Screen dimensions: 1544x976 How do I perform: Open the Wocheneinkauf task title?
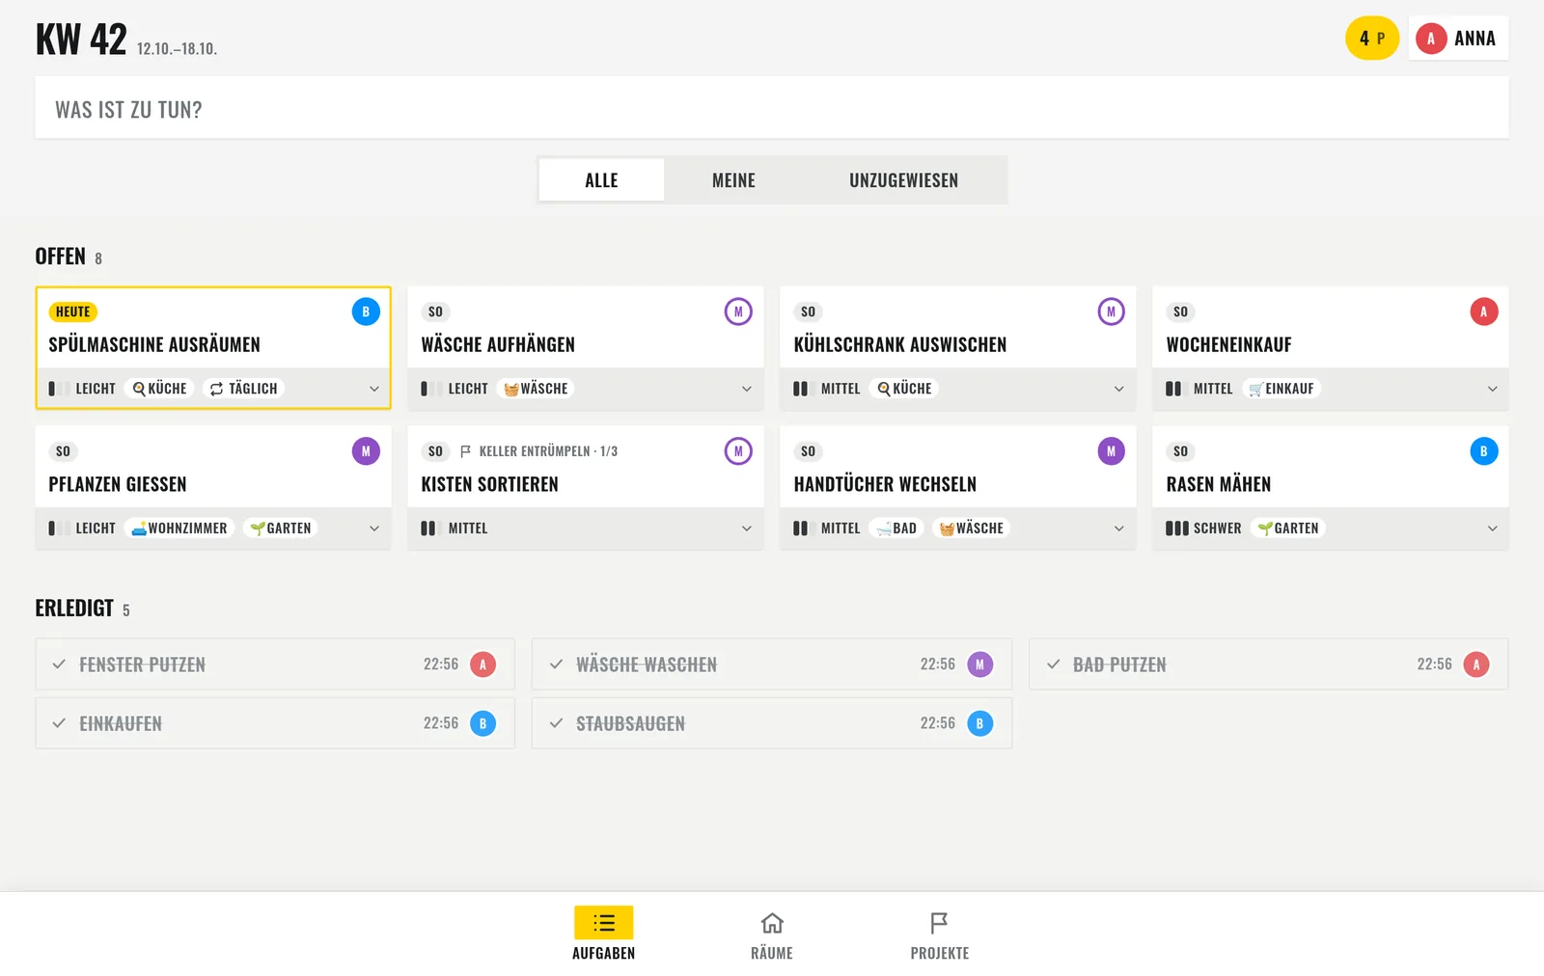[x=1228, y=344]
